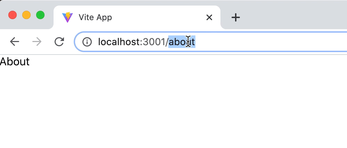
Task: Close the Vite App tab
Action: coord(209,17)
